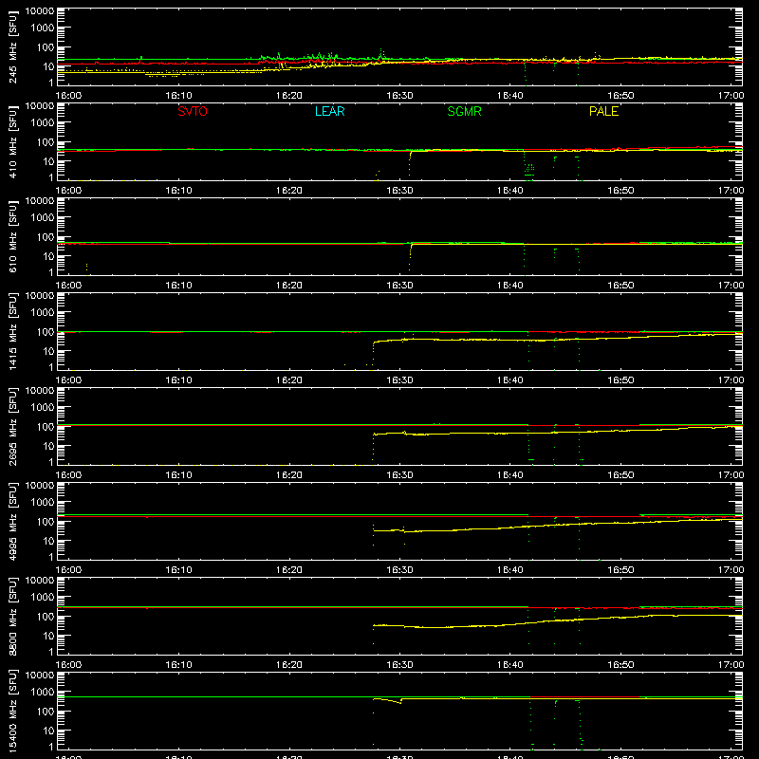
Task: Click 16:30 tick label under 1415 MHz panel
Action: coord(399,380)
